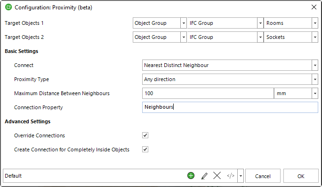Click the Override Connections label
The height and width of the screenshot is (187, 322).
pyautogui.click(x=40, y=135)
